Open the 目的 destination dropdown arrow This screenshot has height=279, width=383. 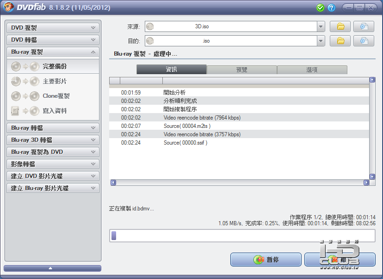click(x=321, y=41)
